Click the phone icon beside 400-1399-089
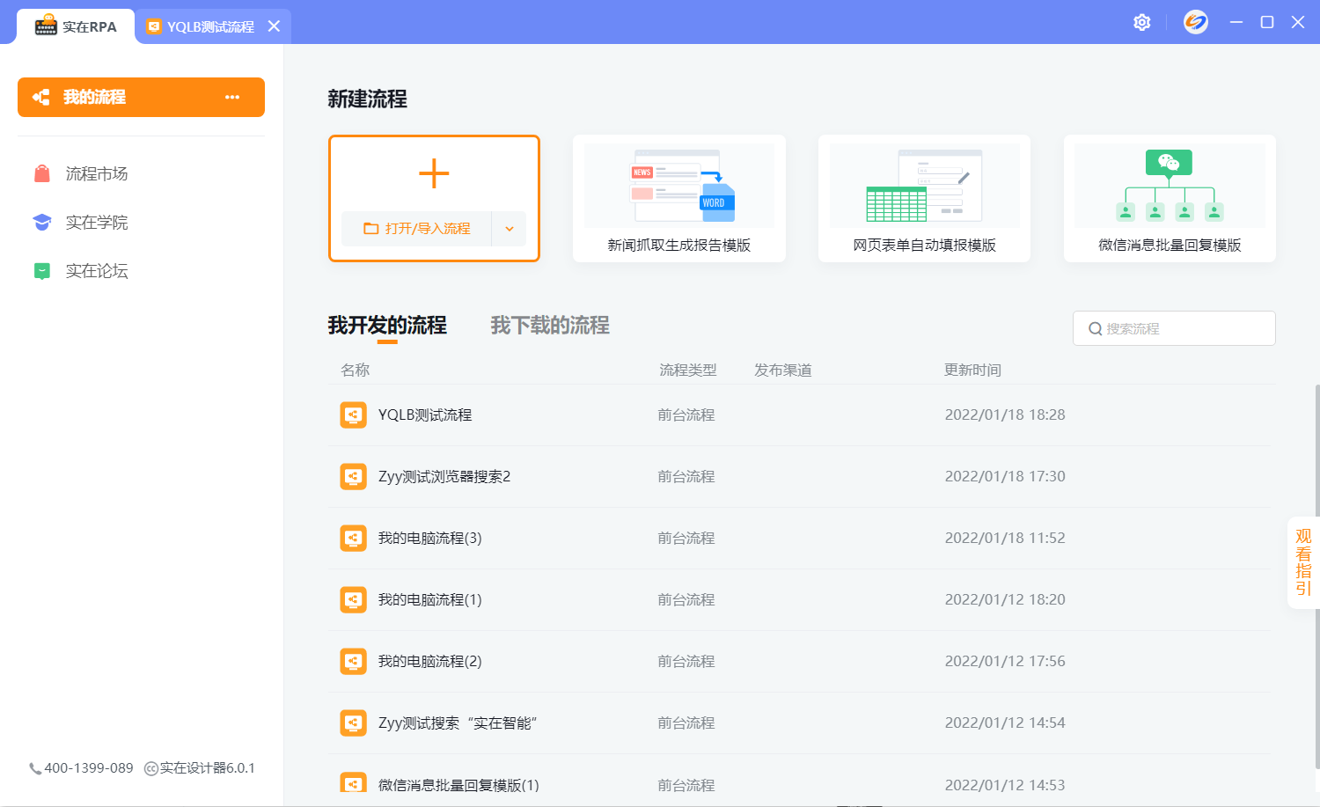 point(35,768)
